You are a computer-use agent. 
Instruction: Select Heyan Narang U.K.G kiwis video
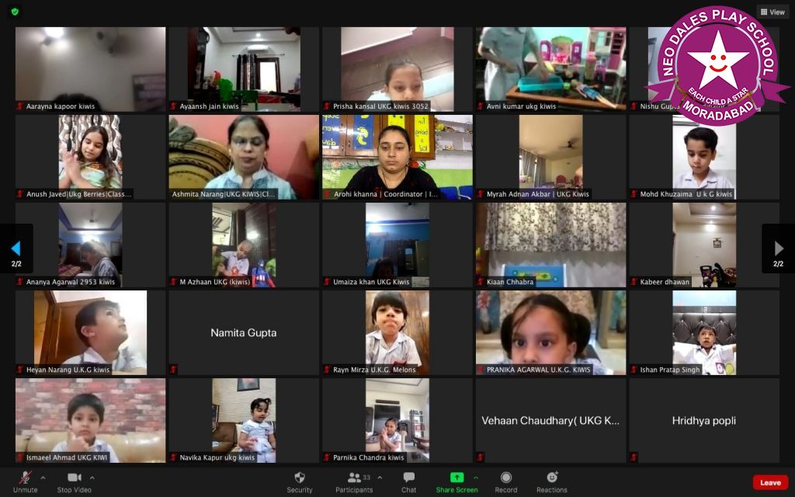pyautogui.click(x=90, y=332)
